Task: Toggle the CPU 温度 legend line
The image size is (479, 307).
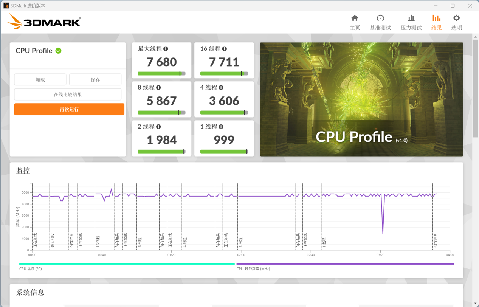Action: [x=127, y=264]
